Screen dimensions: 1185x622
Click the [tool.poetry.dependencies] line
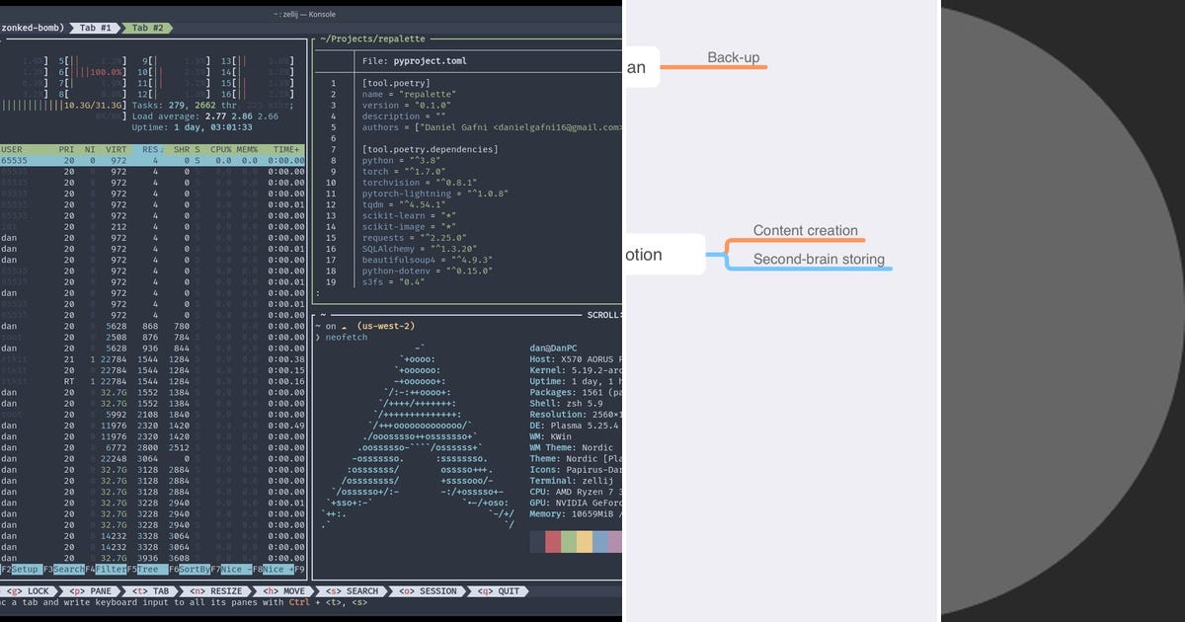pos(430,149)
